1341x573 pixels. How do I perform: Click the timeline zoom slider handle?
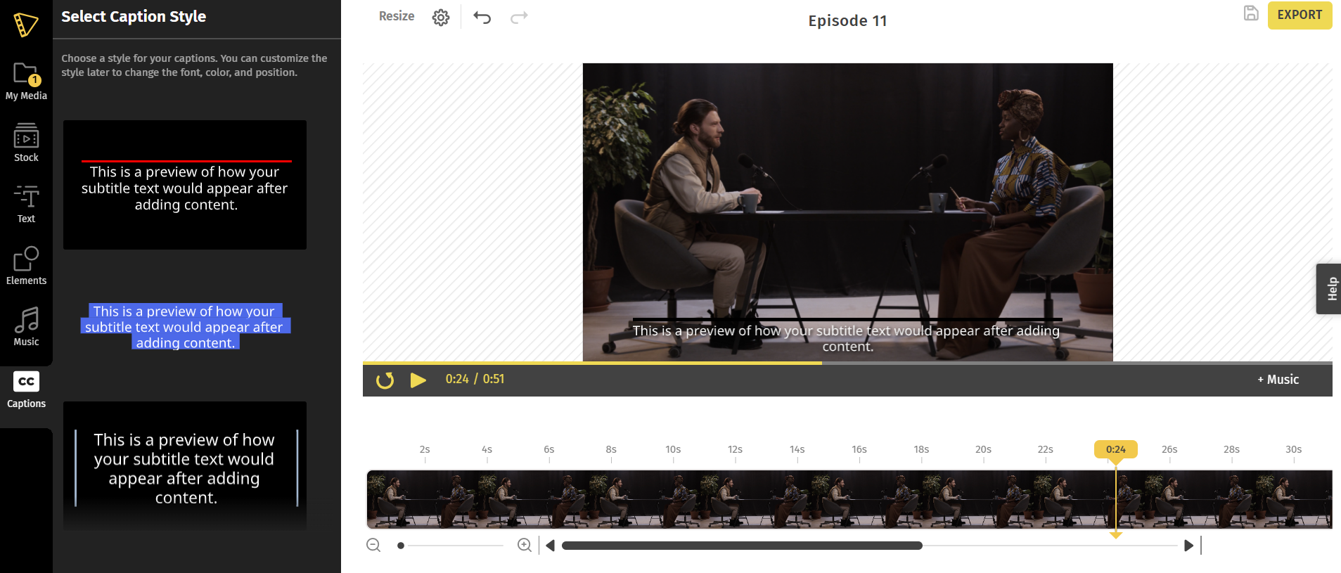pyautogui.click(x=401, y=546)
